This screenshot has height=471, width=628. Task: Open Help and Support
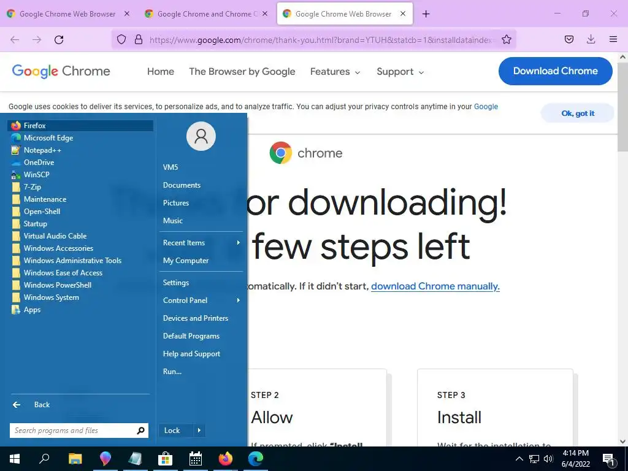point(201,354)
